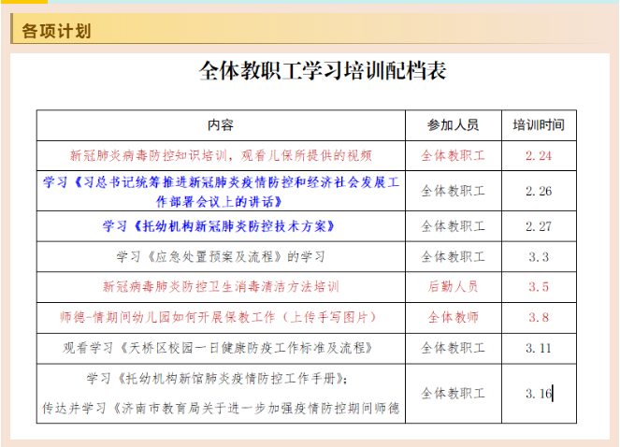
Task: Click the row 新冠肺炎病毒防控知识培训，观看儿保所提供的视频
Action: pyautogui.click(x=221, y=155)
